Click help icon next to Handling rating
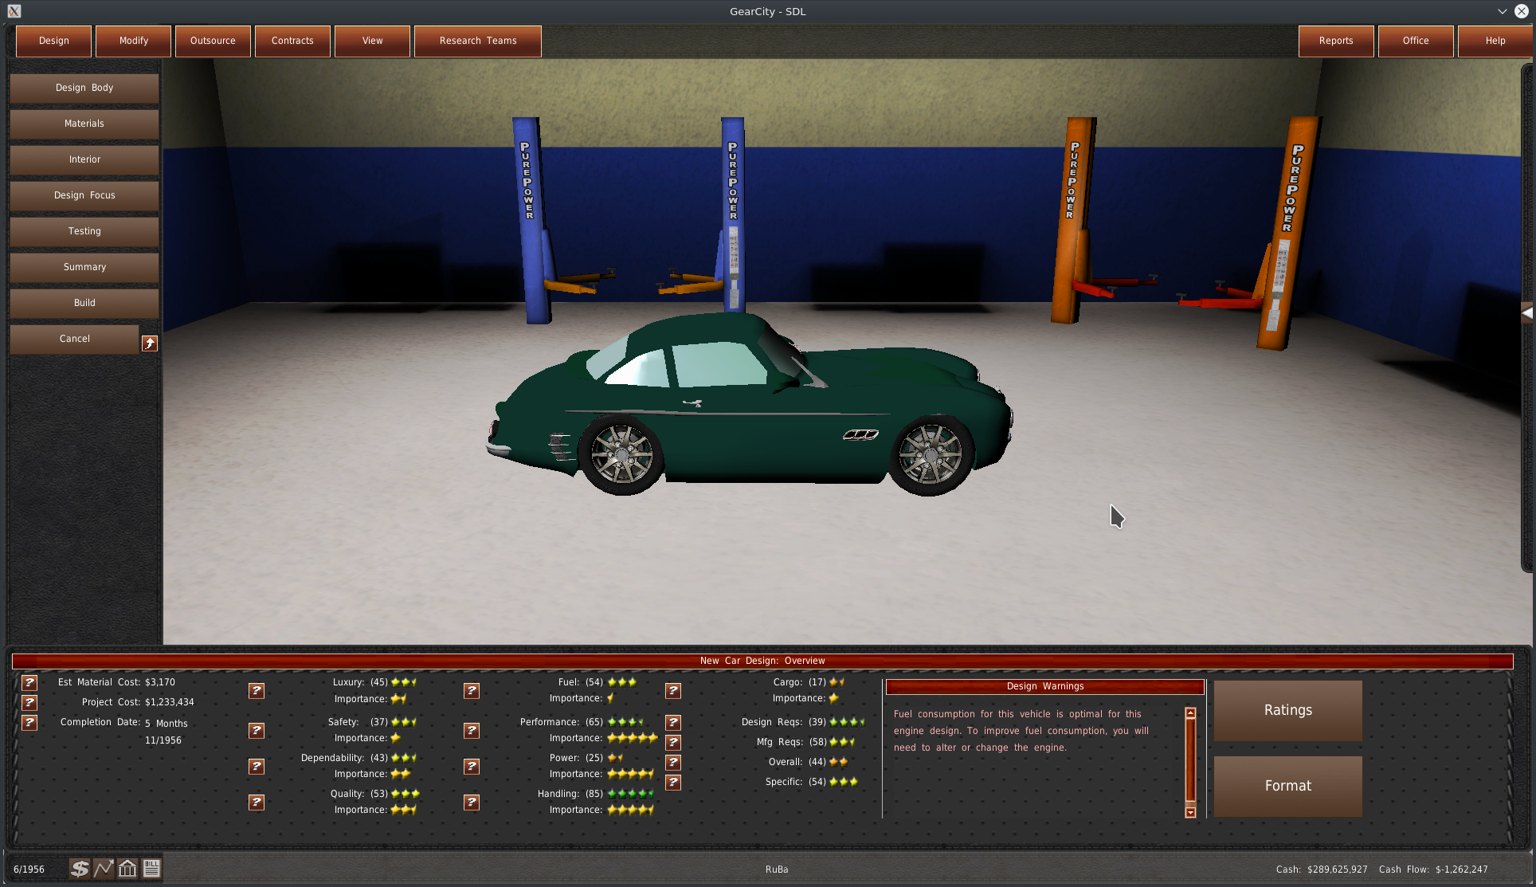Image resolution: width=1536 pixels, height=887 pixels. pyautogui.click(x=472, y=803)
